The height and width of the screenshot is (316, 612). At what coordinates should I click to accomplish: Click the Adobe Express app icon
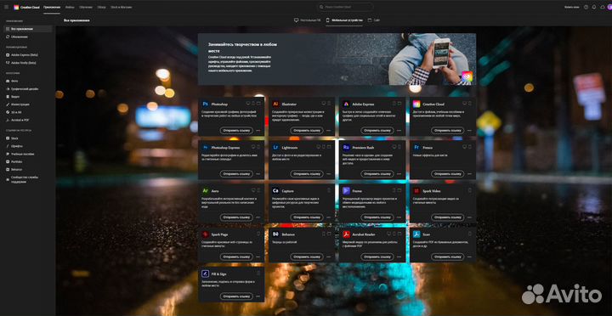pos(346,104)
